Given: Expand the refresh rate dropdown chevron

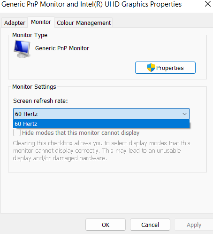Looking at the screenshot, I should coord(184,114).
